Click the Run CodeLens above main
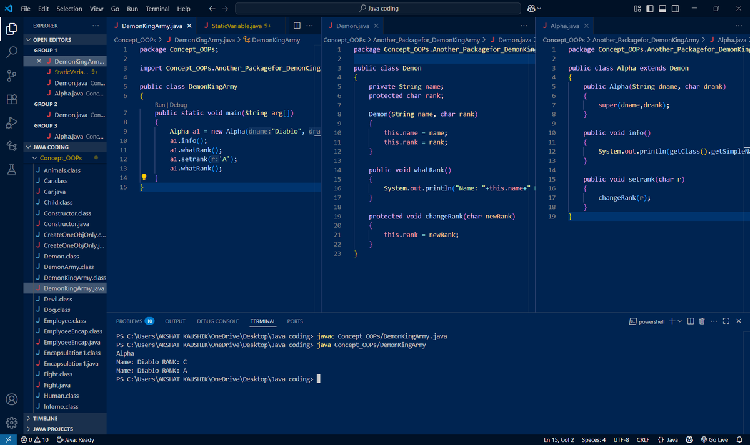This screenshot has width=750, height=445. 160,105
